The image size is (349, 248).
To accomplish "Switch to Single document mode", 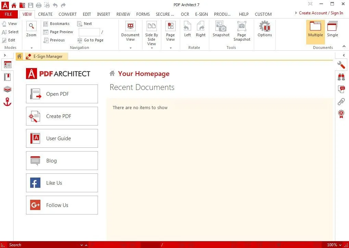I will [x=332, y=31].
